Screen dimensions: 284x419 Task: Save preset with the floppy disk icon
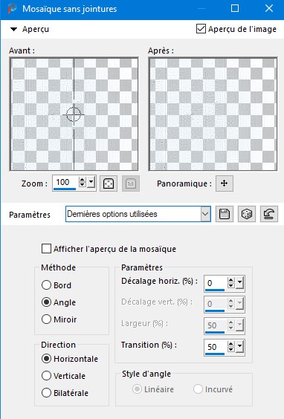[225, 214]
